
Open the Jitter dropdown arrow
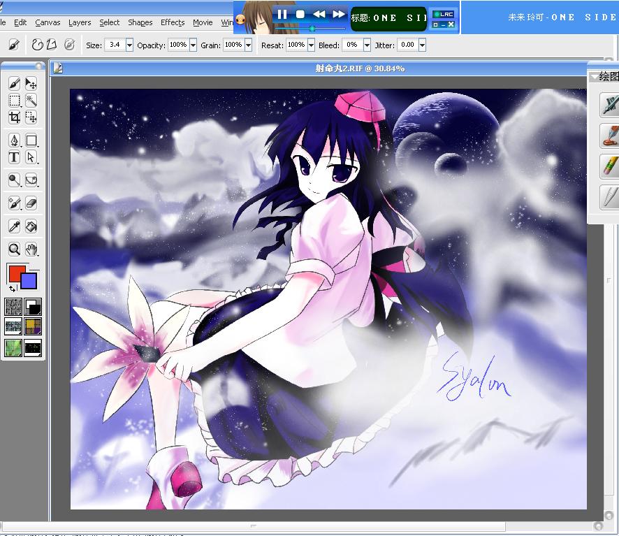click(423, 45)
